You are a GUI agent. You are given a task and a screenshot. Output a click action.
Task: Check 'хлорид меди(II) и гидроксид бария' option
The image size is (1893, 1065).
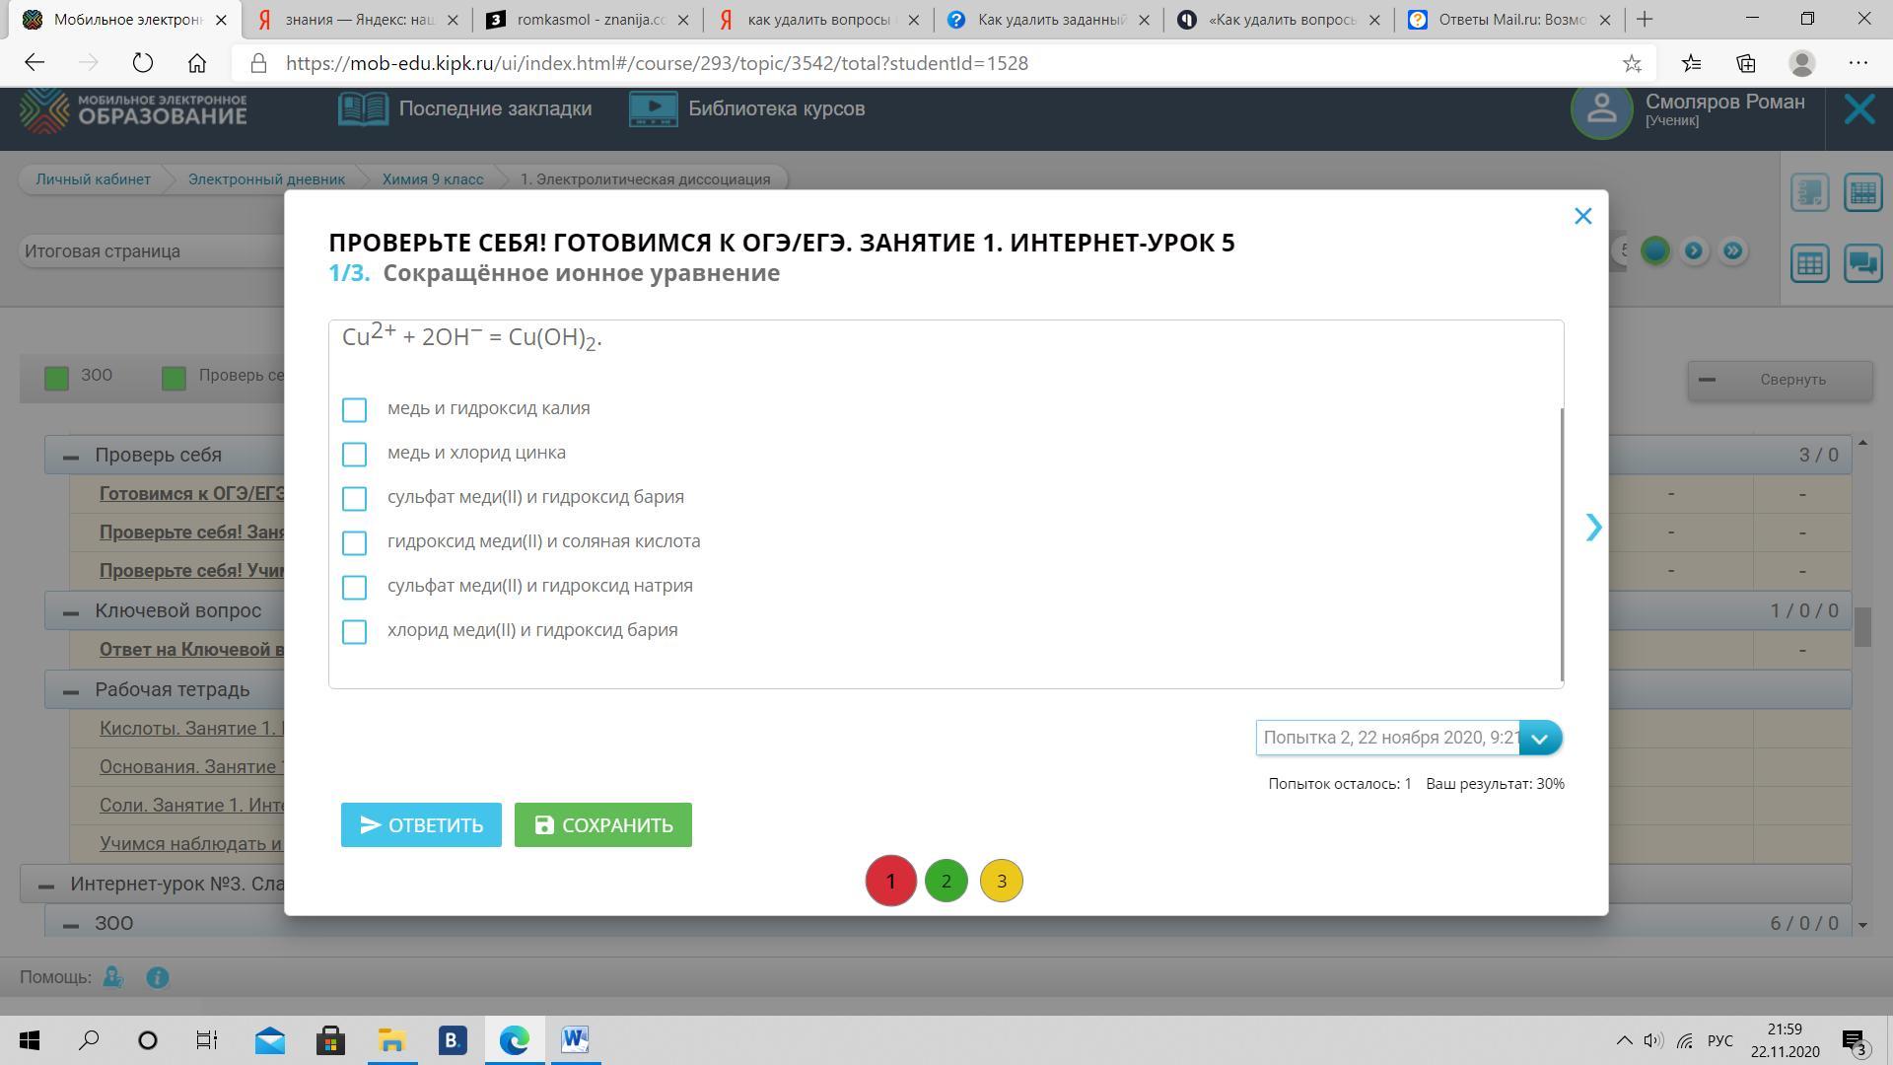(x=354, y=632)
